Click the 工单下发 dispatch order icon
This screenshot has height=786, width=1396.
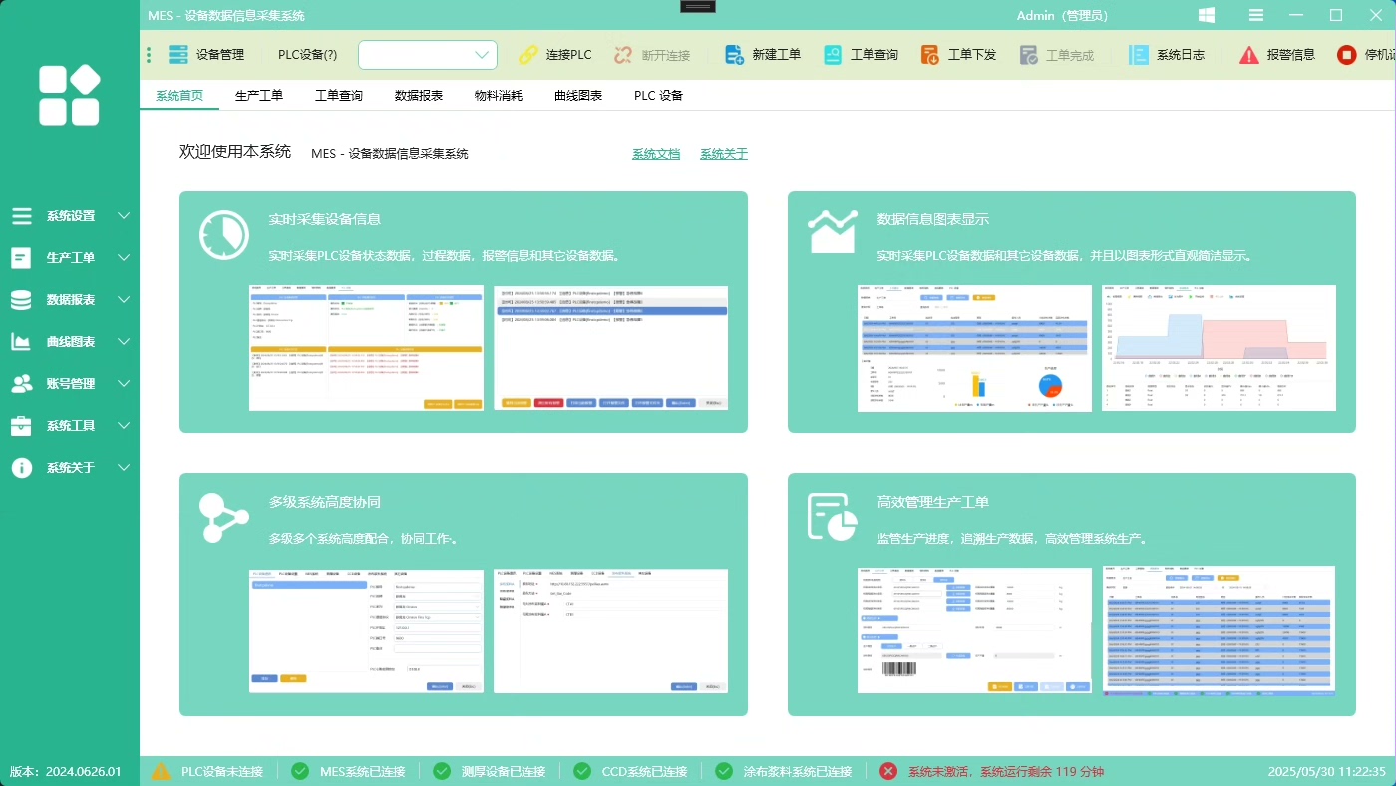pyautogui.click(x=930, y=55)
